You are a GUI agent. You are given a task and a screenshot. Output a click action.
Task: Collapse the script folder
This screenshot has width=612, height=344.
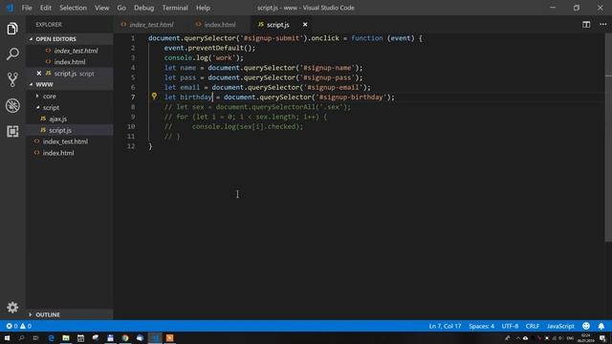pos(51,107)
